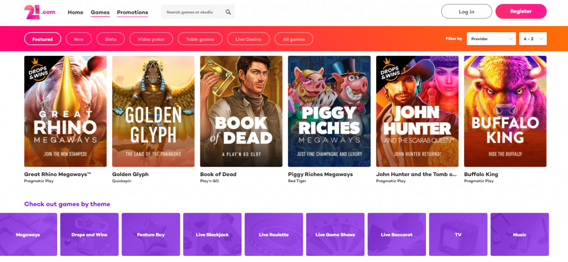Click Piggy Riches Megaways title text
The image size is (568, 262).
[x=320, y=174]
